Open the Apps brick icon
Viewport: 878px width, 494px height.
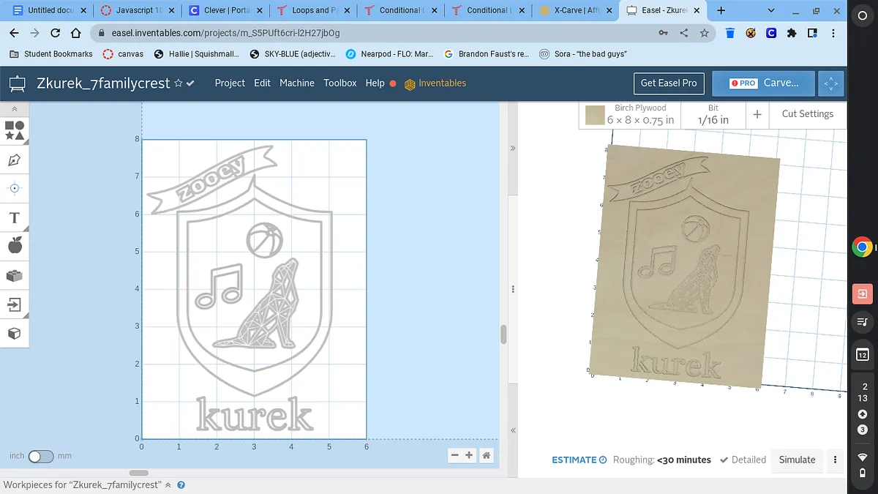(15, 276)
